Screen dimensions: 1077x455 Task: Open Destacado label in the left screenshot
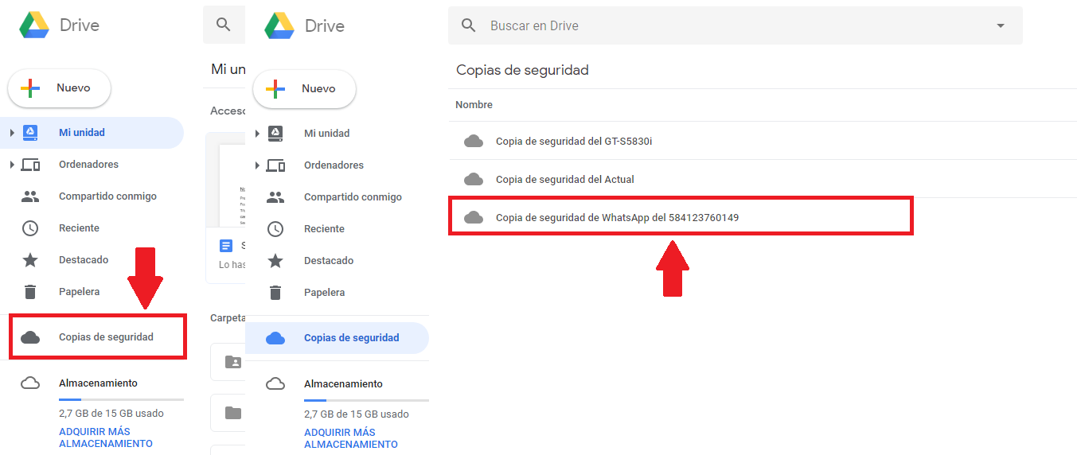click(x=84, y=260)
